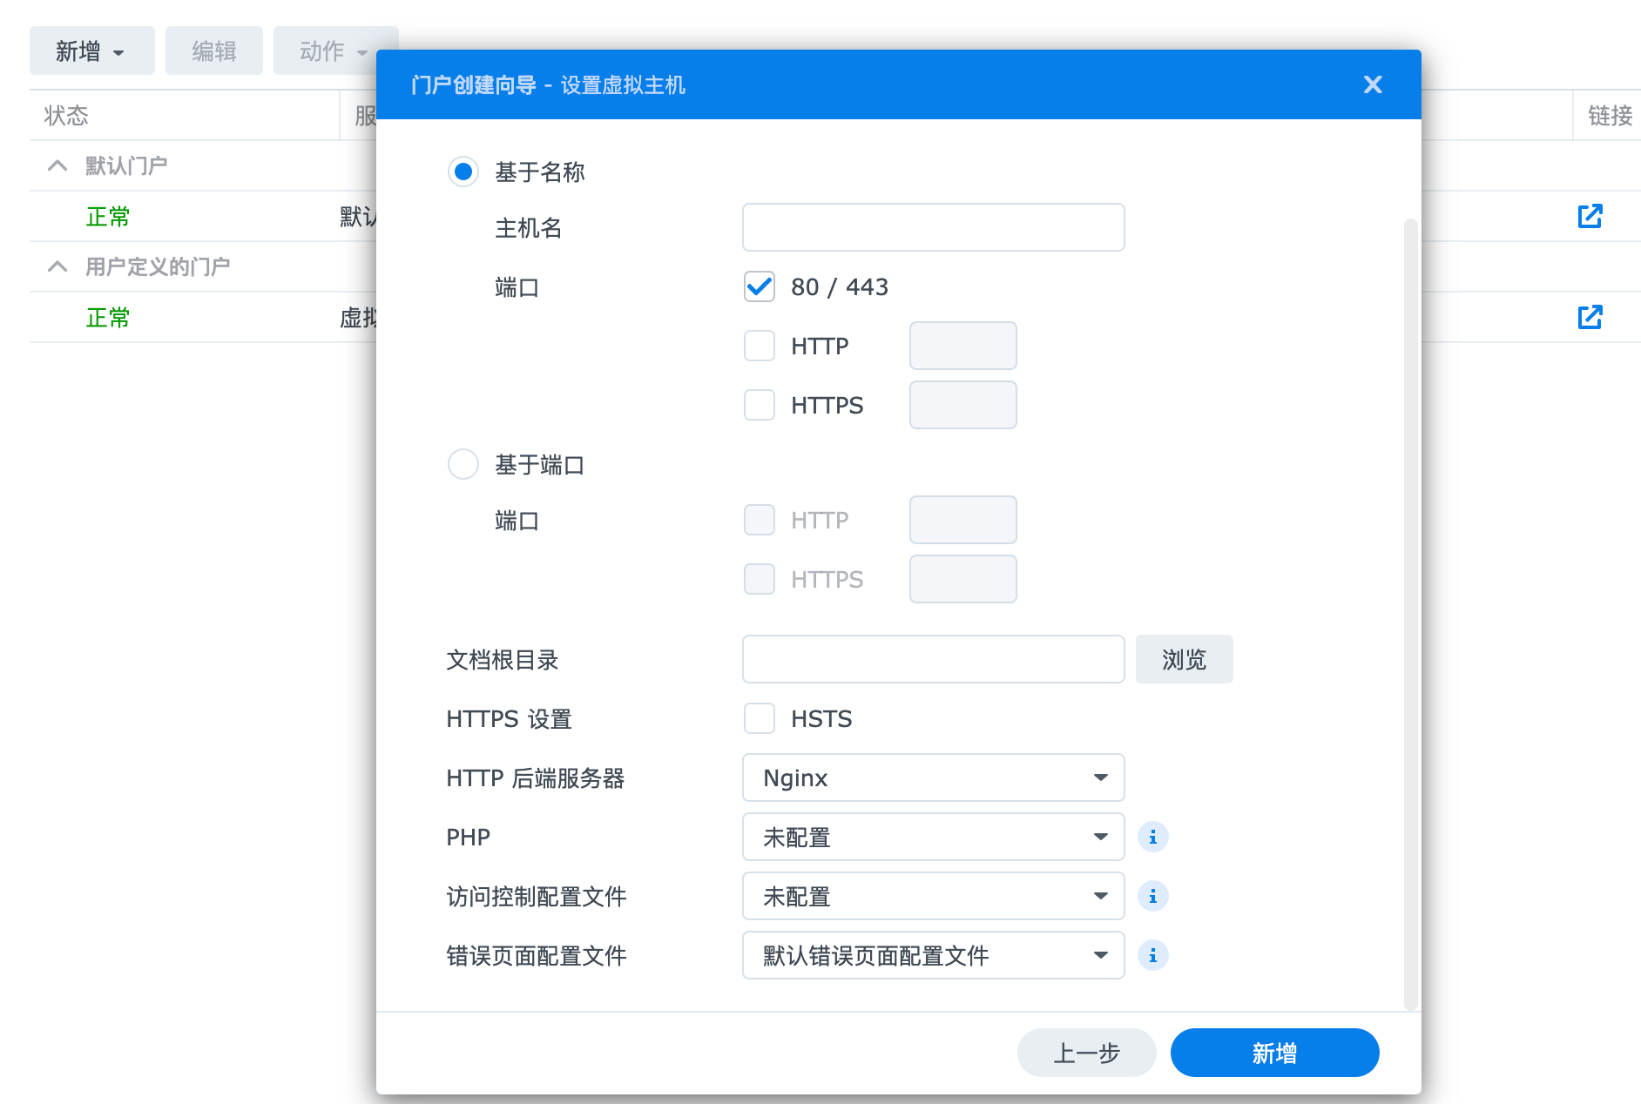The image size is (1641, 1104).
Task: Open link icon for 用户定义的门户 row
Action: point(1590,317)
